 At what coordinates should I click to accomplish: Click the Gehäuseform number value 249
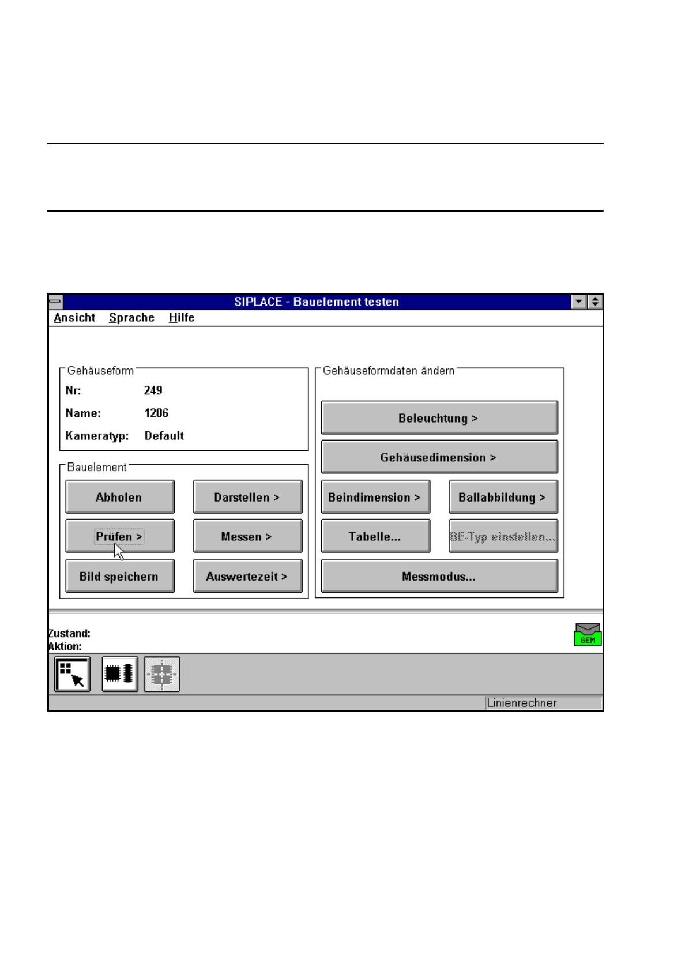[x=153, y=390]
